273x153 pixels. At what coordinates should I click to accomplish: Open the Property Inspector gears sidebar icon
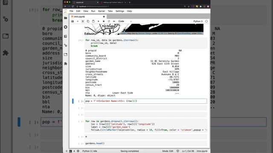click(66, 45)
